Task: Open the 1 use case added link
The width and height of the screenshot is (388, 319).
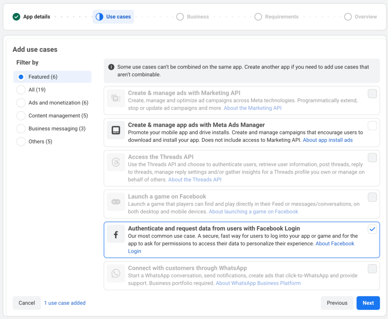Action: [65, 303]
